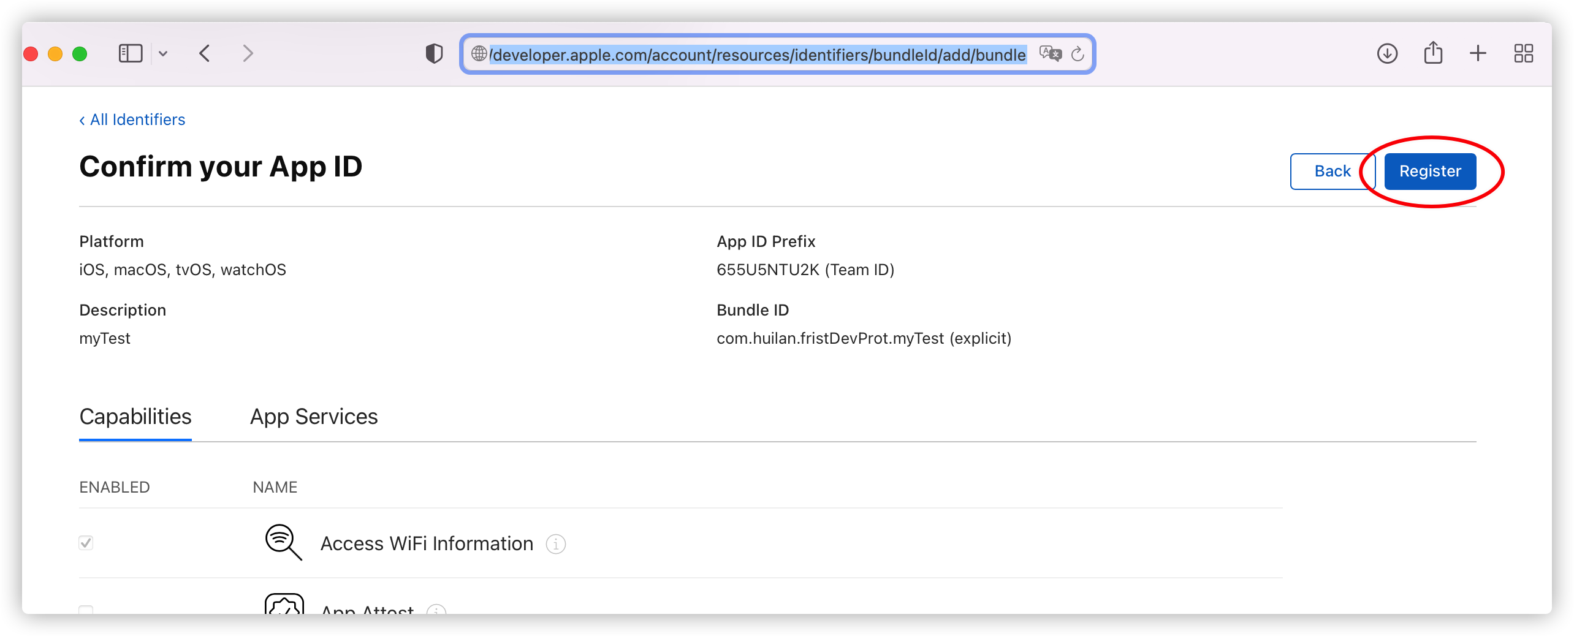Open the share sheet icon
1574x636 pixels.
pyautogui.click(x=1433, y=53)
